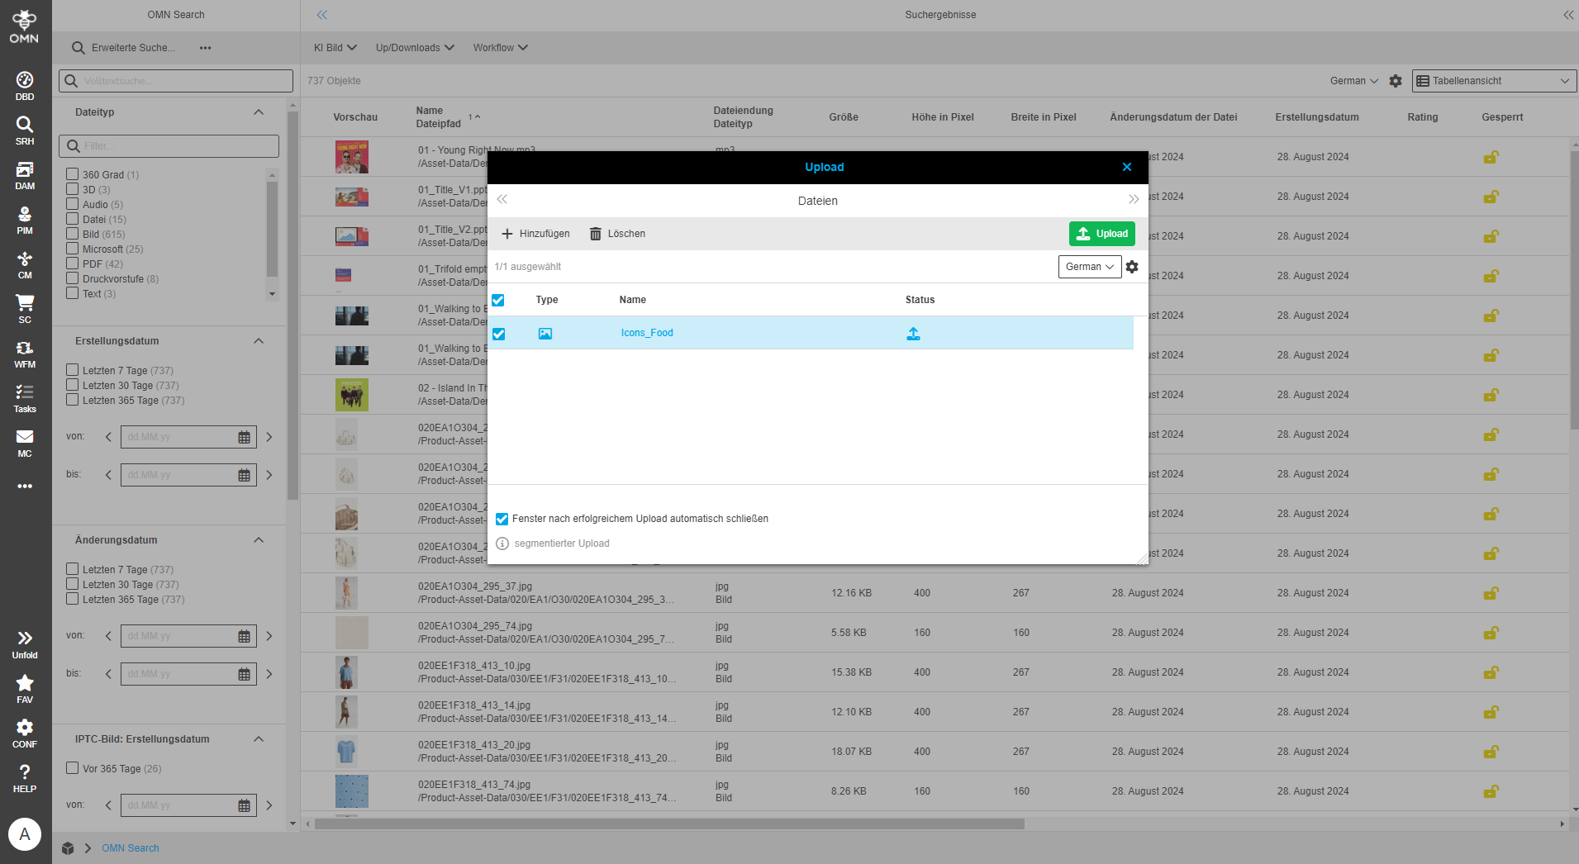1579x864 pixels.
Task: Enable the Bild (615) file type filter
Action: point(72,234)
